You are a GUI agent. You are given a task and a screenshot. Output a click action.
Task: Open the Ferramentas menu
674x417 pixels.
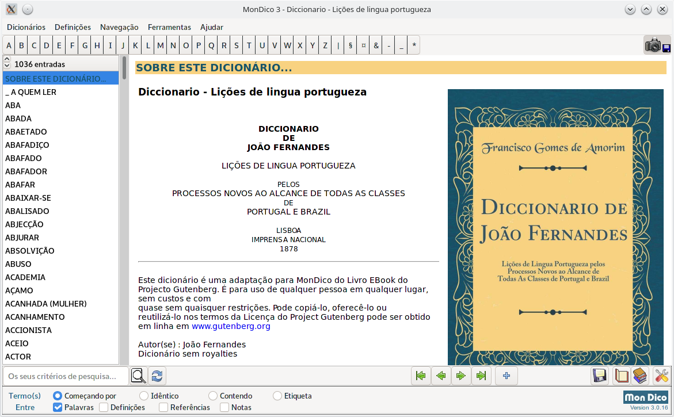[x=169, y=27]
